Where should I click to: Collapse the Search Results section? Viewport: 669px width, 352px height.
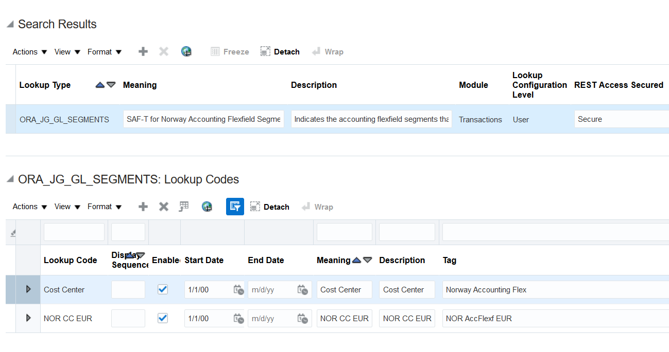click(10, 25)
